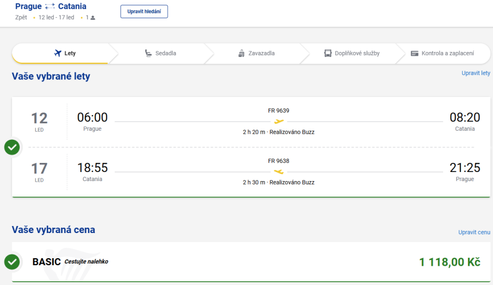Click the Upravit cenu link
Image resolution: width=493 pixels, height=285 pixels.
[474, 232]
